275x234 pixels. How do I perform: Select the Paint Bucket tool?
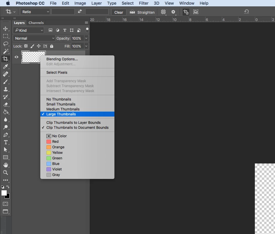[6, 112]
